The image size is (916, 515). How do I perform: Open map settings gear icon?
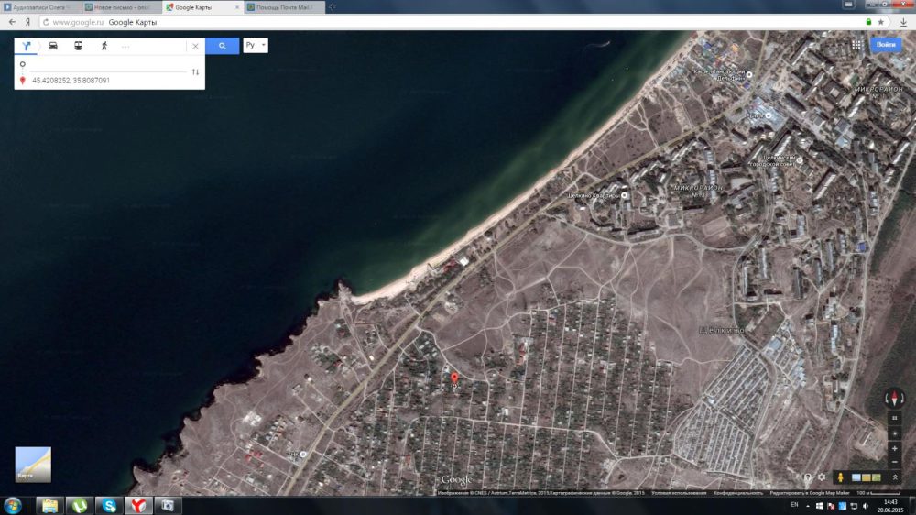822,477
